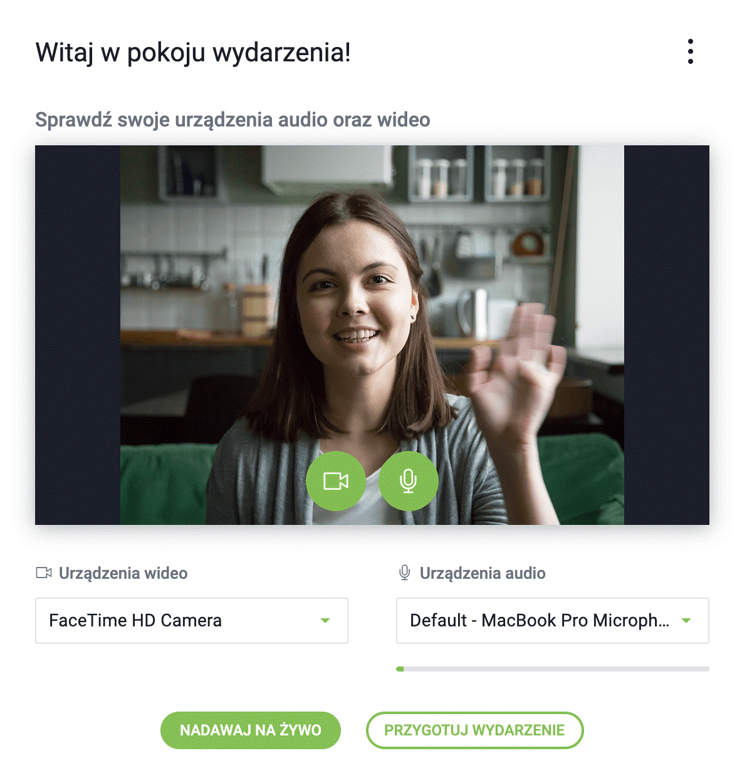The image size is (742, 778).
Task: Click the green arrow of the video device selector
Action: [x=325, y=621]
